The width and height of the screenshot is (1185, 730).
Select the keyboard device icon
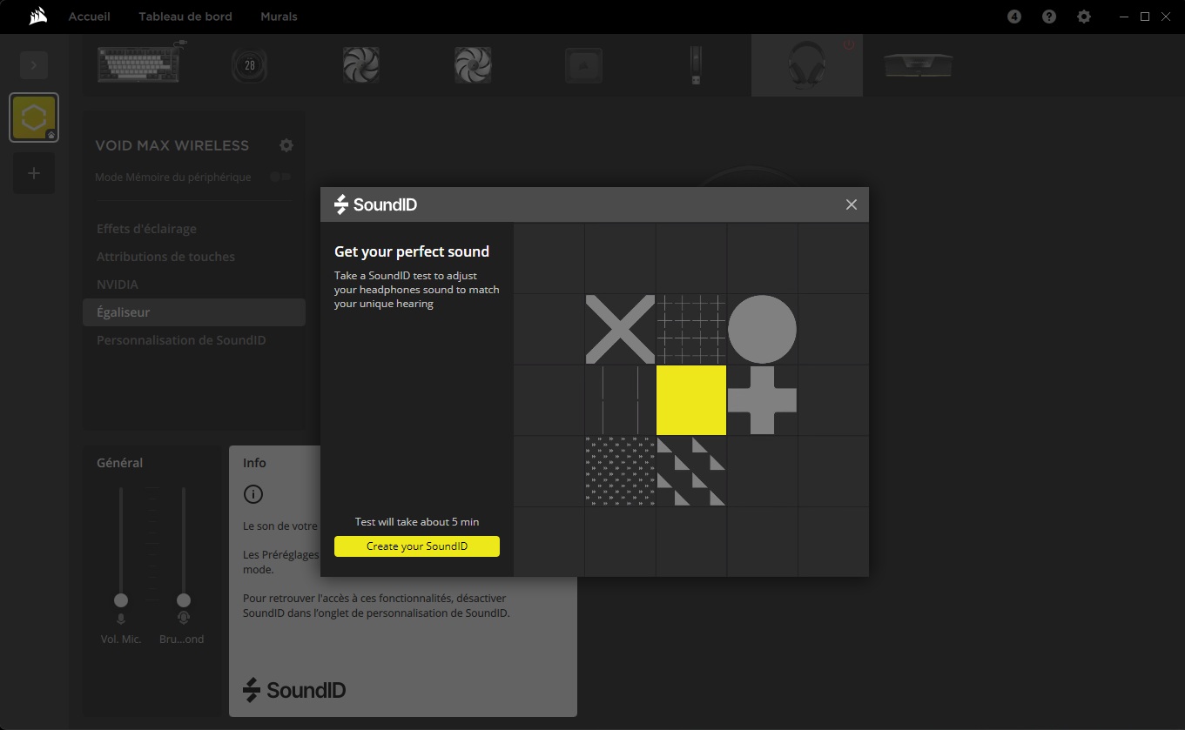[138, 64]
